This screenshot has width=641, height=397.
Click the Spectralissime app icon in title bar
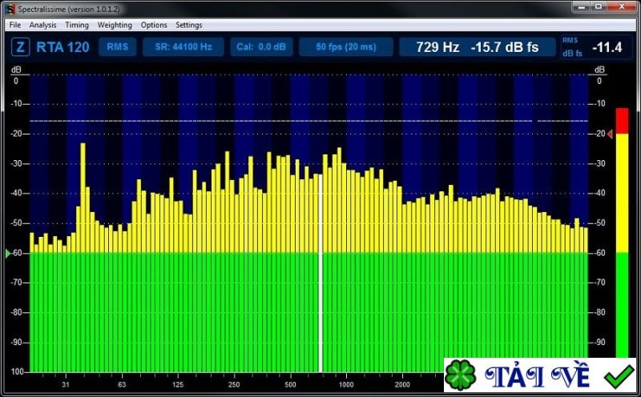(x=9, y=8)
